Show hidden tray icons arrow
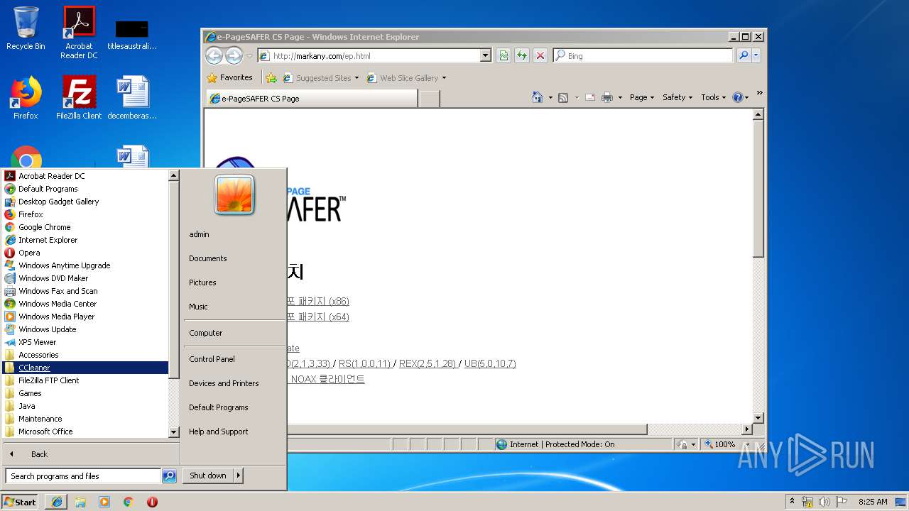The image size is (909, 511). point(792,502)
